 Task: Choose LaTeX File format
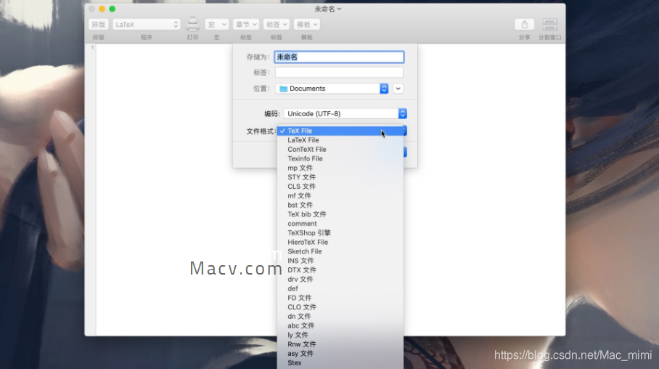[340, 140]
